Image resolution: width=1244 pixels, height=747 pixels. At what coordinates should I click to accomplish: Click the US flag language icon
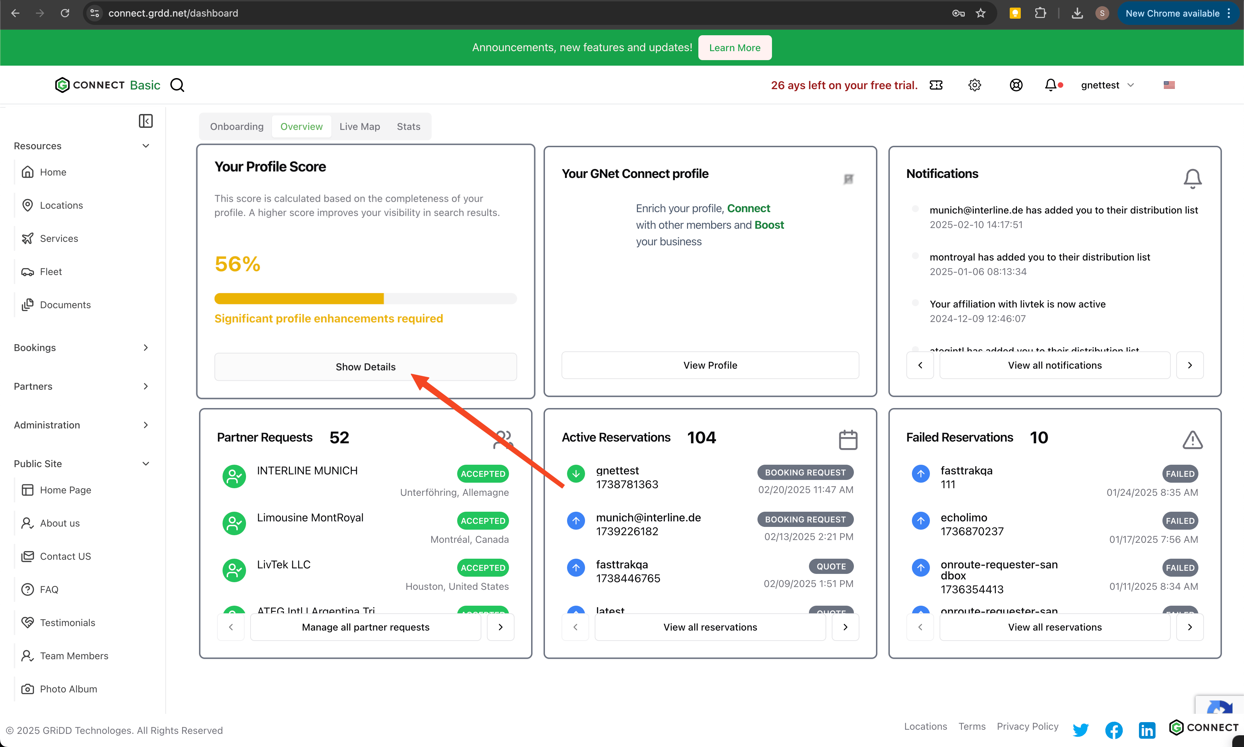[x=1169, y=85]
